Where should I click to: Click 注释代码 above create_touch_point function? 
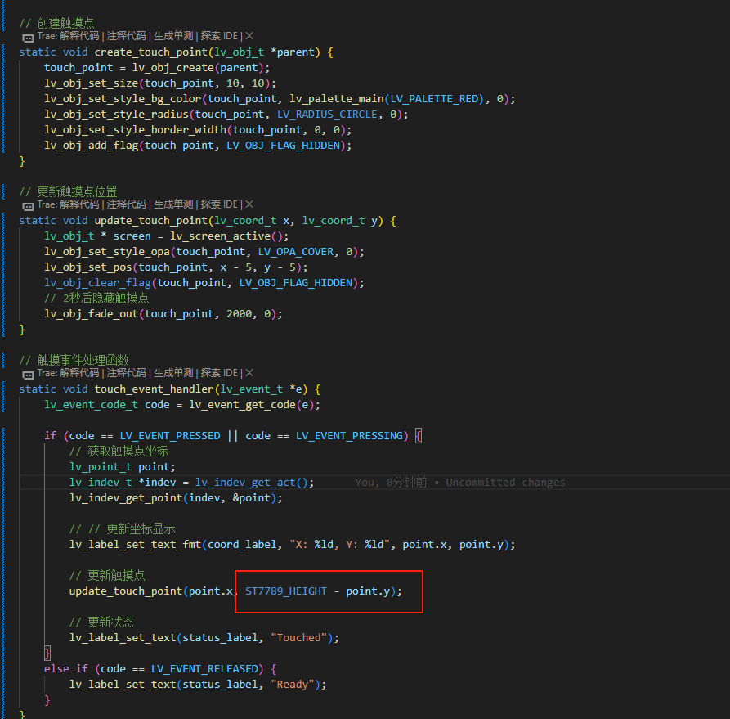[x=126, y=36]
